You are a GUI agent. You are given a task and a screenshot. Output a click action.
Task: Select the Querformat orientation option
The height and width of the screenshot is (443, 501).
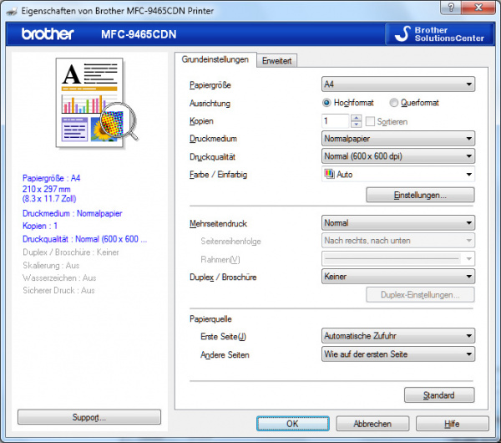coord(393,103)
